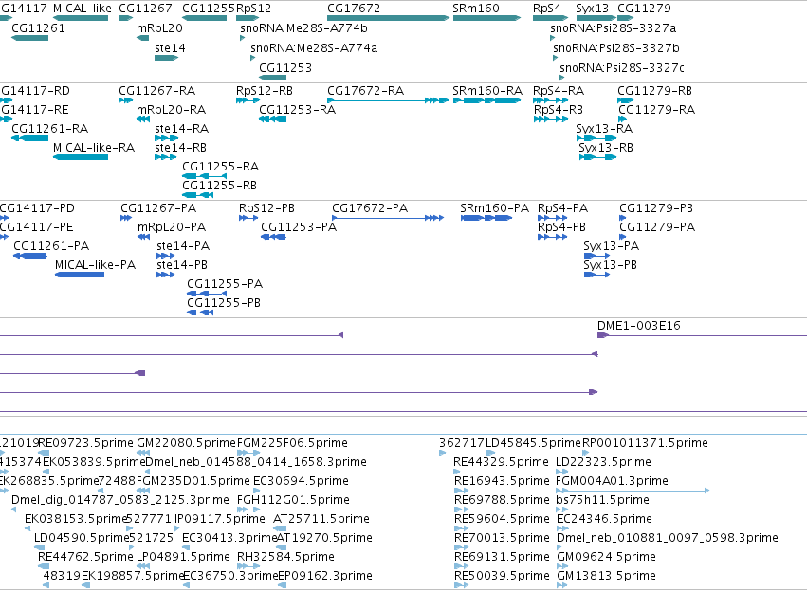807x590 pixels.
Task: Open snoRNA:Psi28S-3327a feature label
Action: point(613,28)
